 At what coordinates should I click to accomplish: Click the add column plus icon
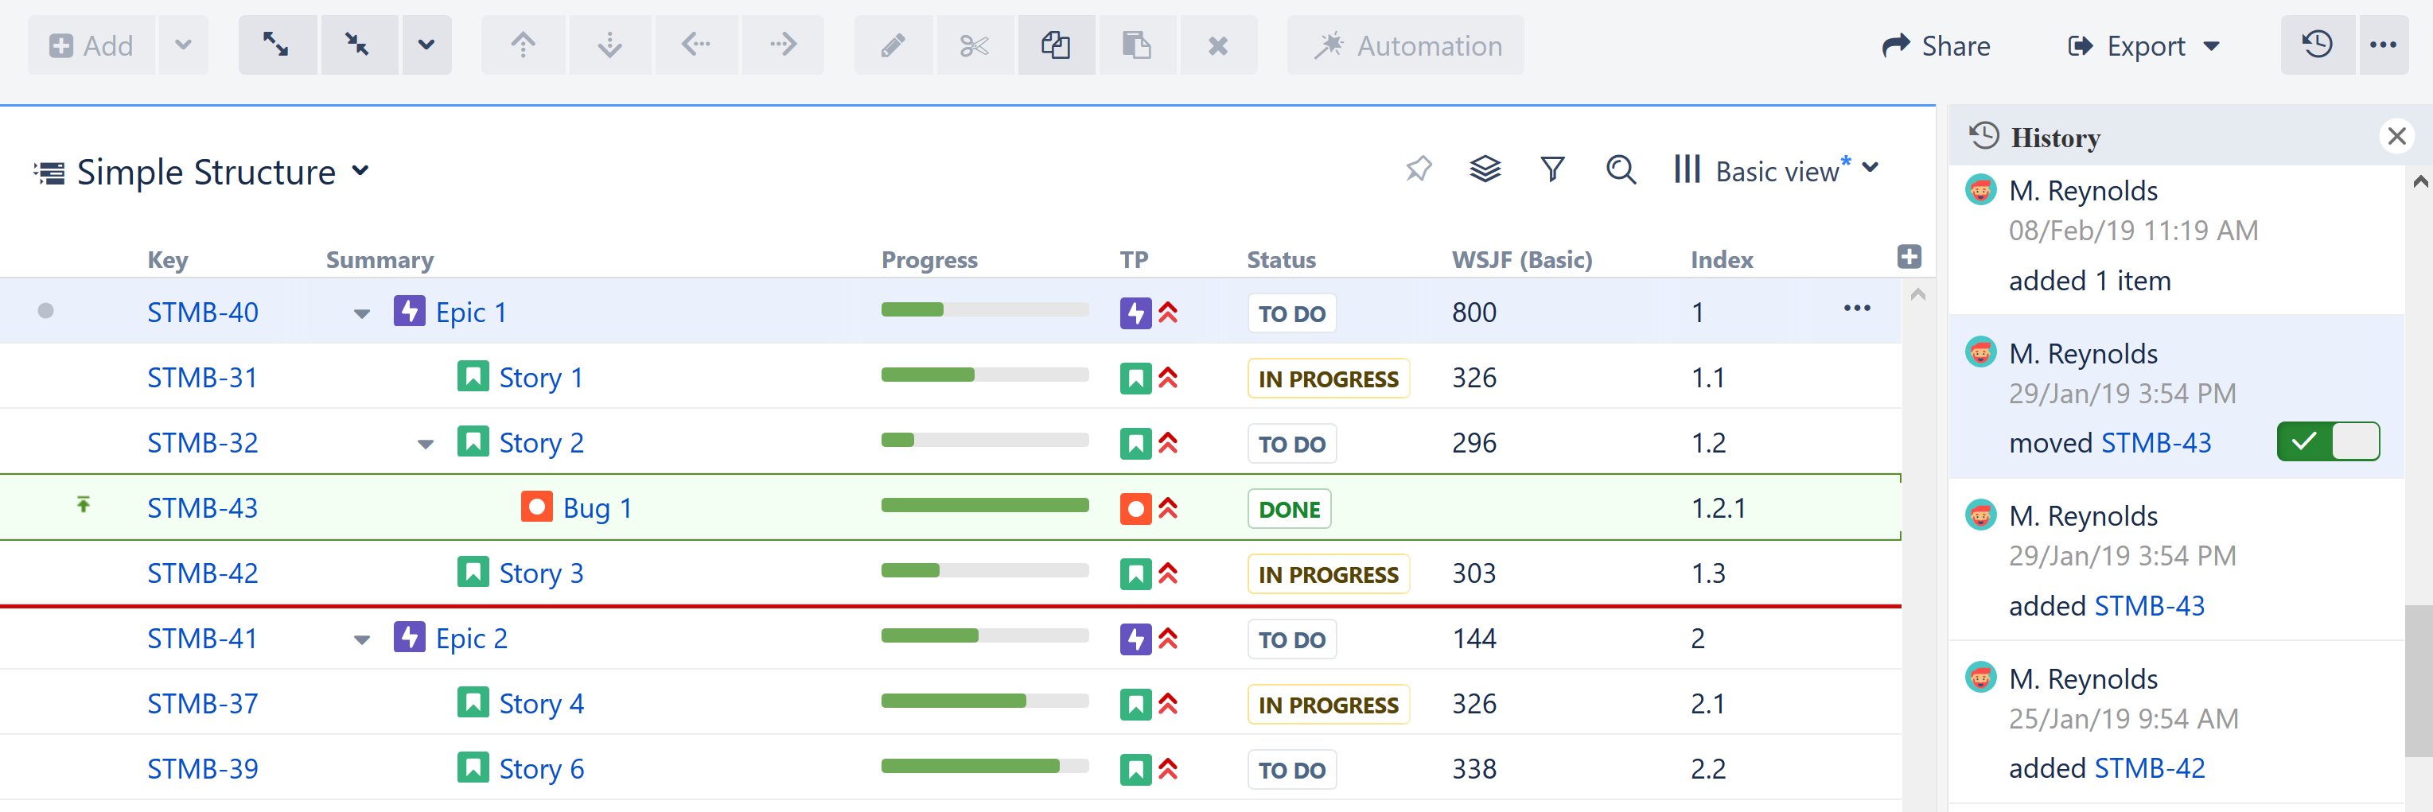1909,257
